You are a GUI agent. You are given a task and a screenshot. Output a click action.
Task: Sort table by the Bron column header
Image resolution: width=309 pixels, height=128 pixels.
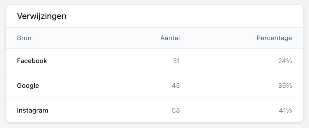point(24,38)
